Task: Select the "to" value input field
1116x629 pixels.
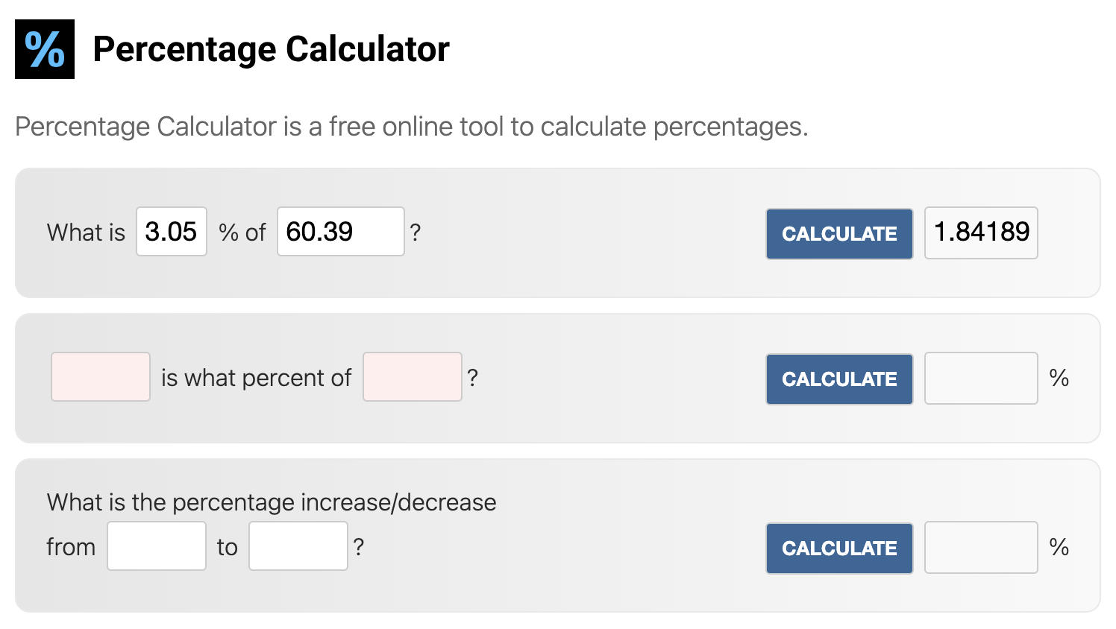Action: coord(298,546)
